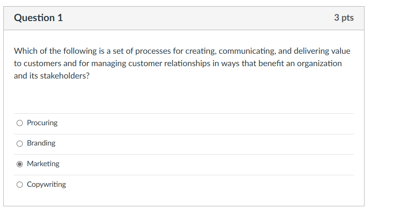Click the word 'benefit' in question text

(271, 64)
